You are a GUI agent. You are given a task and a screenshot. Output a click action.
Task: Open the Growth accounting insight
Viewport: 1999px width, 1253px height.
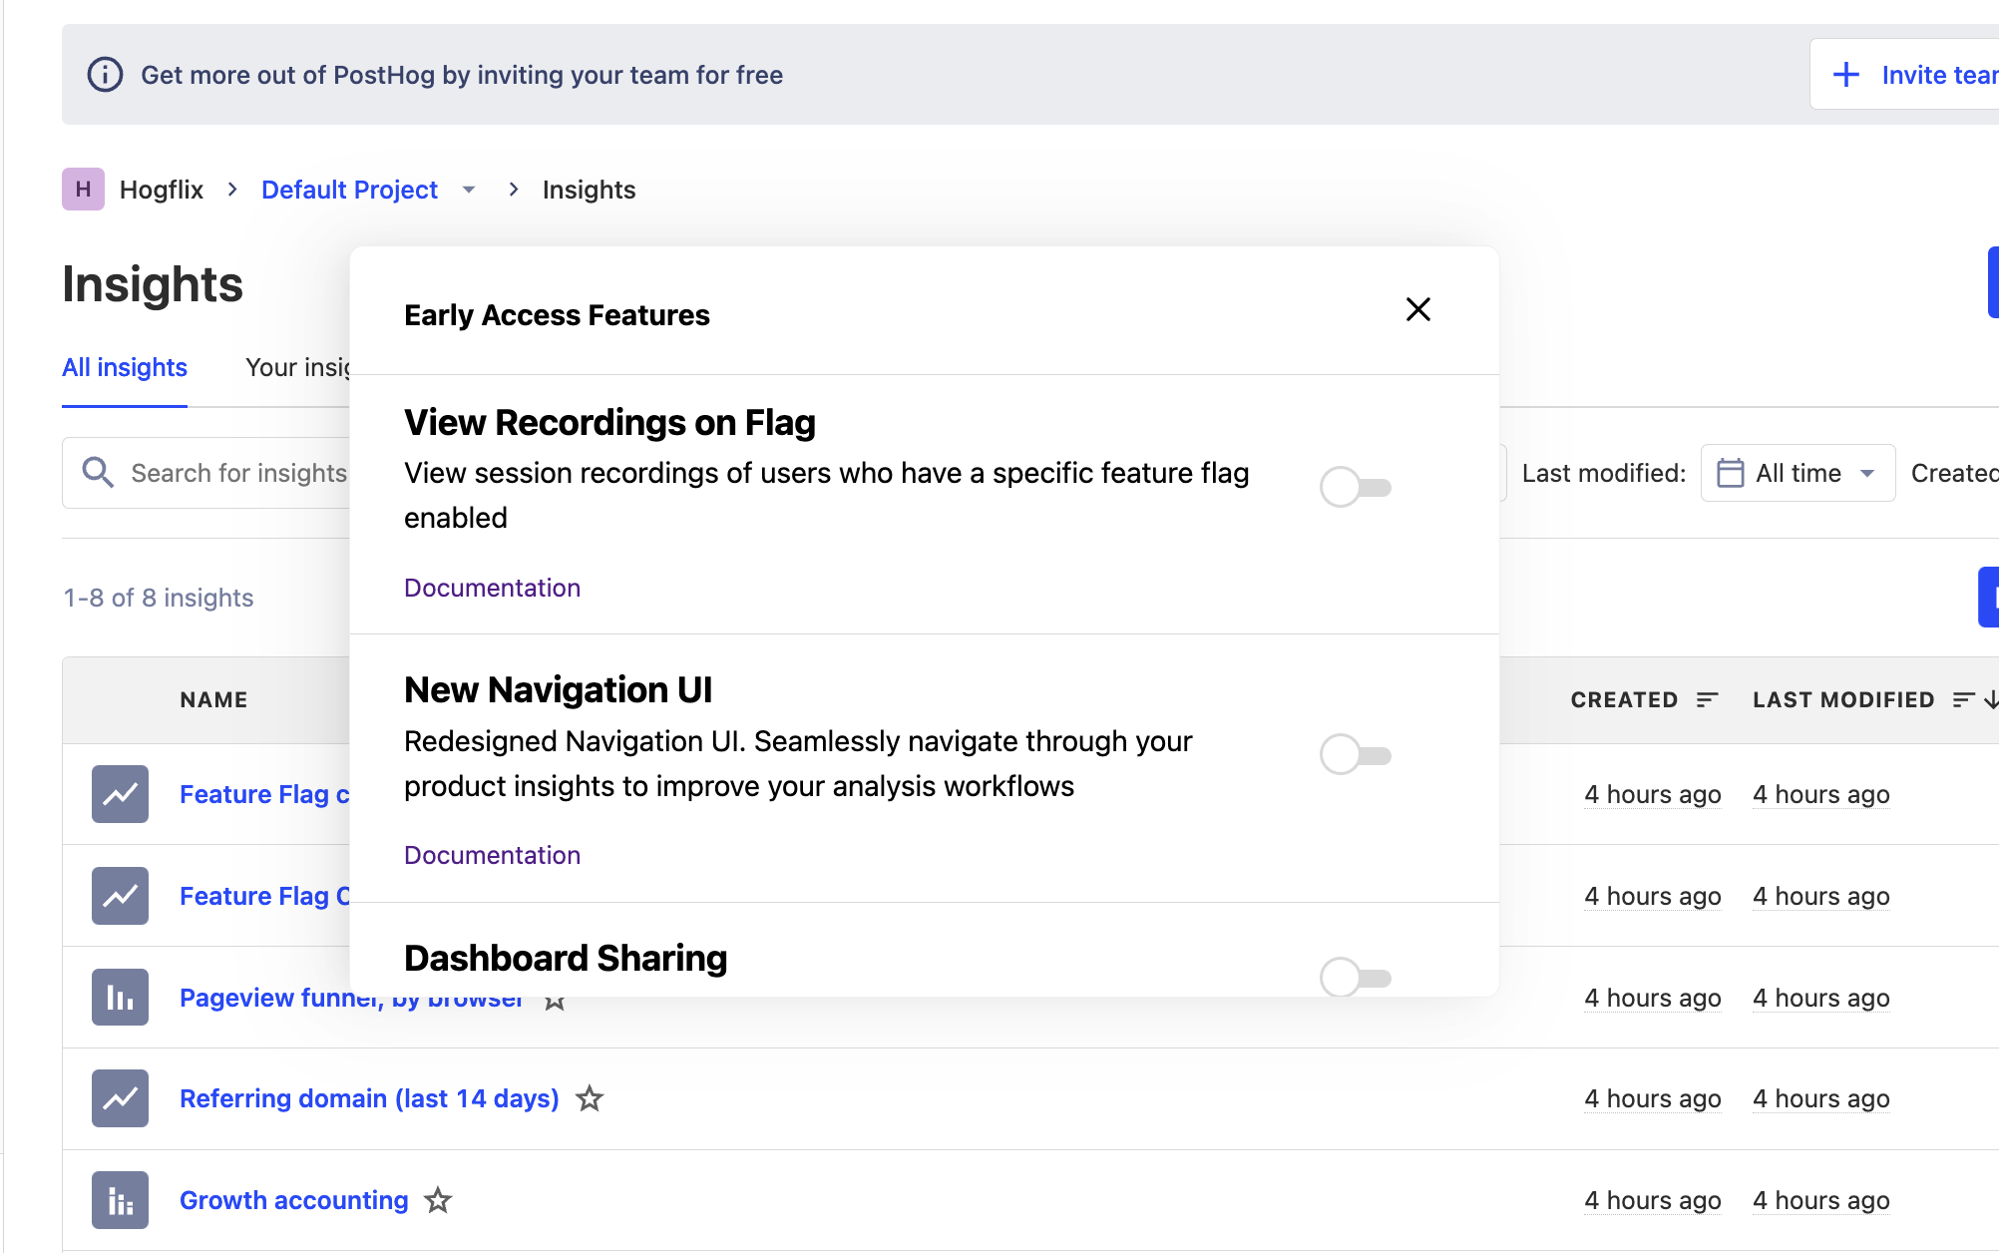pyautogui.click(x=293, y=1200)
